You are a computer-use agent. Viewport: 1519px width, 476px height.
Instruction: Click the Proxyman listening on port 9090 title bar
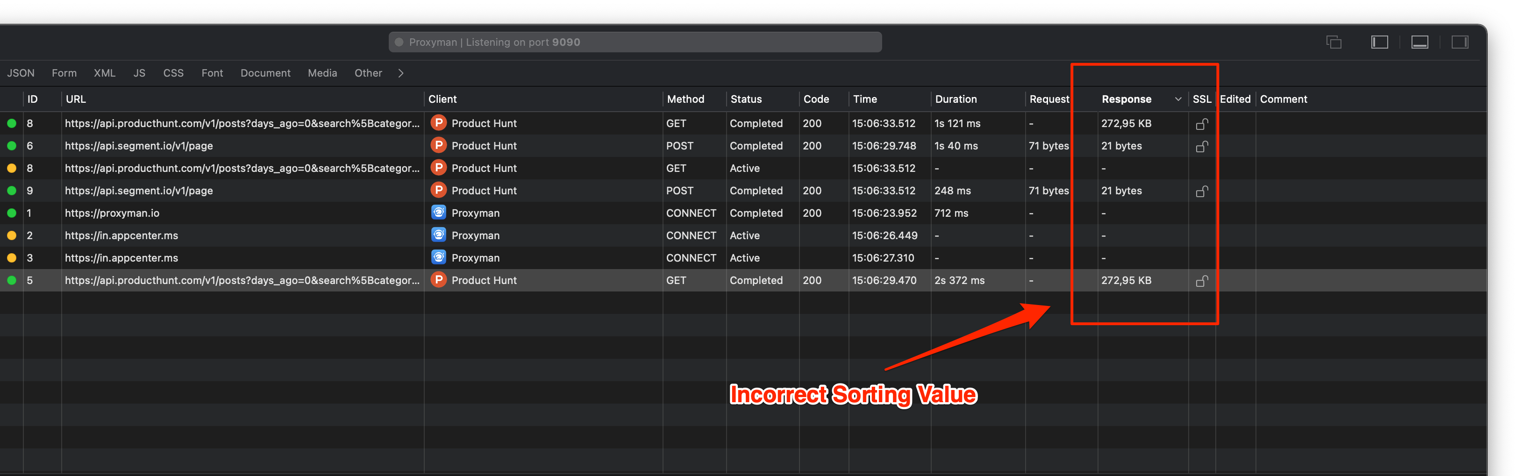[635, 42]
